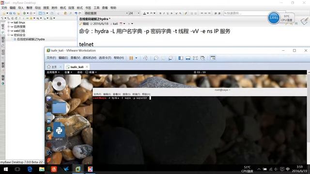Screen dimensions: 310x174
Task: Open the VMware 查看(V) menu
Action: (76, 58)
